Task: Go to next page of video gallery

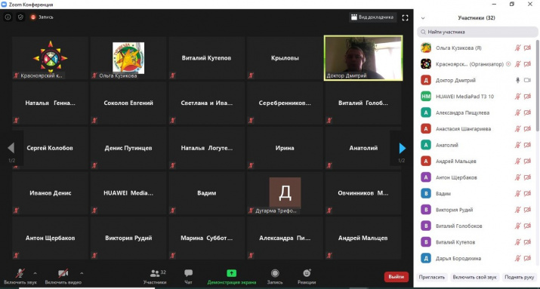Action: [402, 149]
